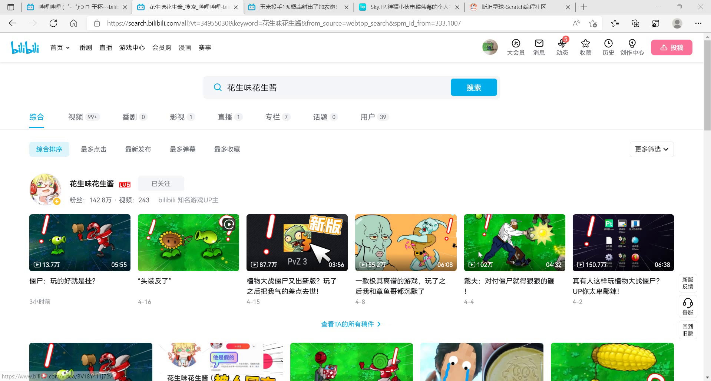The width and height of the screenshot is (711, 381).
Task: Click the 客服 headset icon
Action: point(688,304)
